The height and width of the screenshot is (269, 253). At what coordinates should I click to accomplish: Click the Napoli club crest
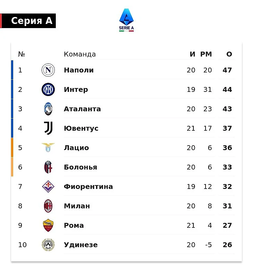[48, 70]
